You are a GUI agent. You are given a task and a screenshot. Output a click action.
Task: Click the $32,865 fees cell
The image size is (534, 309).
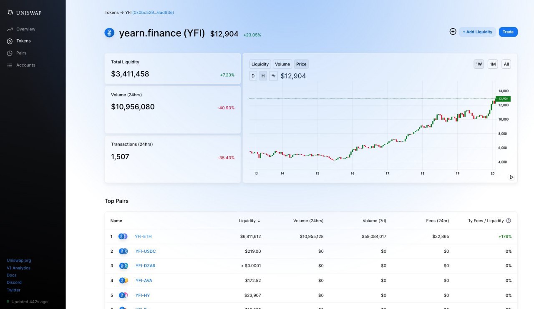tap(441, 236)
